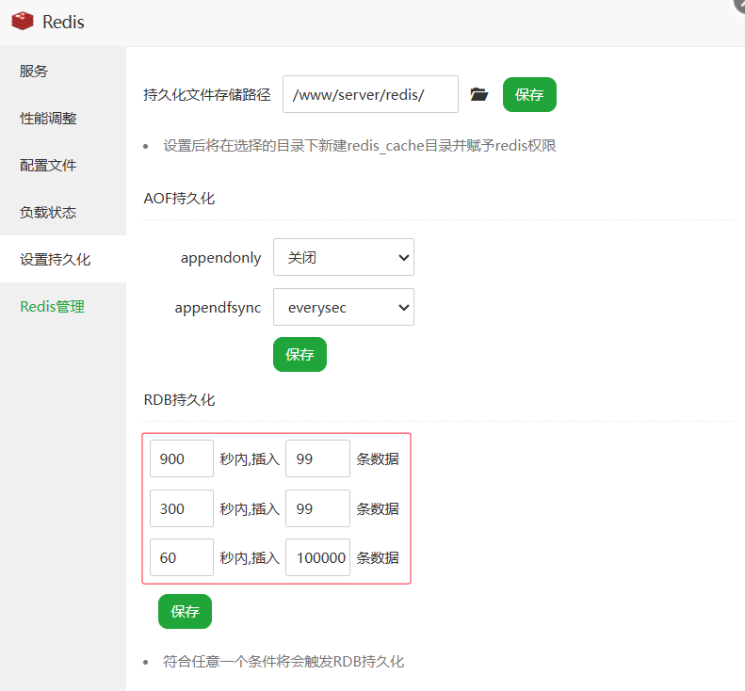The width and height of the screenshot is (745, 691).
Task: Expand the appendfsync dropdown showing everysec
Action: click(x=343, y=307)
